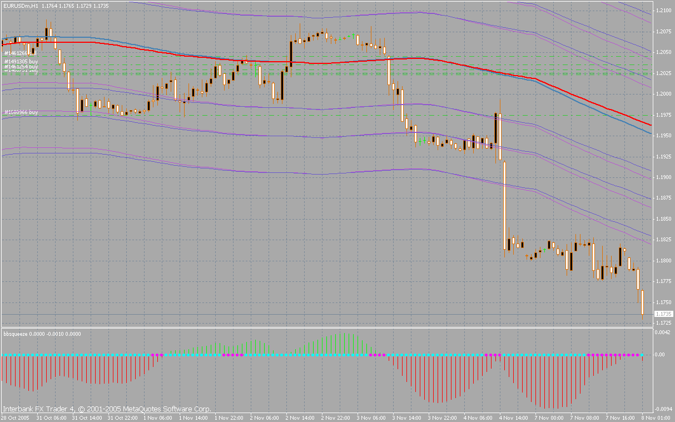Viewport: 675px width, 422px height.
Task: Click price scale value 1.1900
Action: (664, 177)
